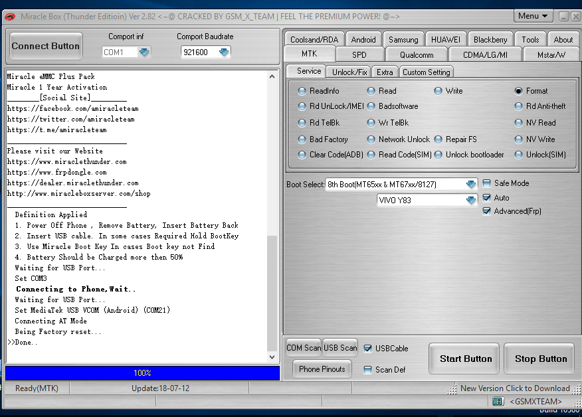Click the Miracle Box app logo icon
Viewport: 582px width, 417px height.
click(10, 17)
